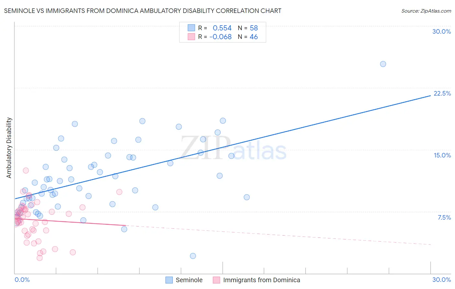Click the 0.0% x-axis label

point(22,280)
